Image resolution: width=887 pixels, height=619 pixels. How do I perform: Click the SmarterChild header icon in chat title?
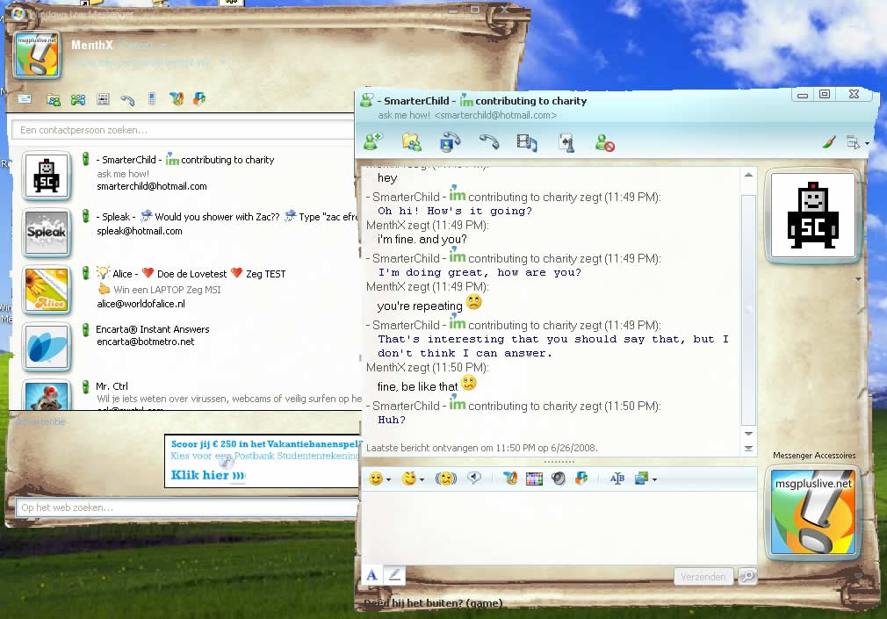tap(366, 101)
